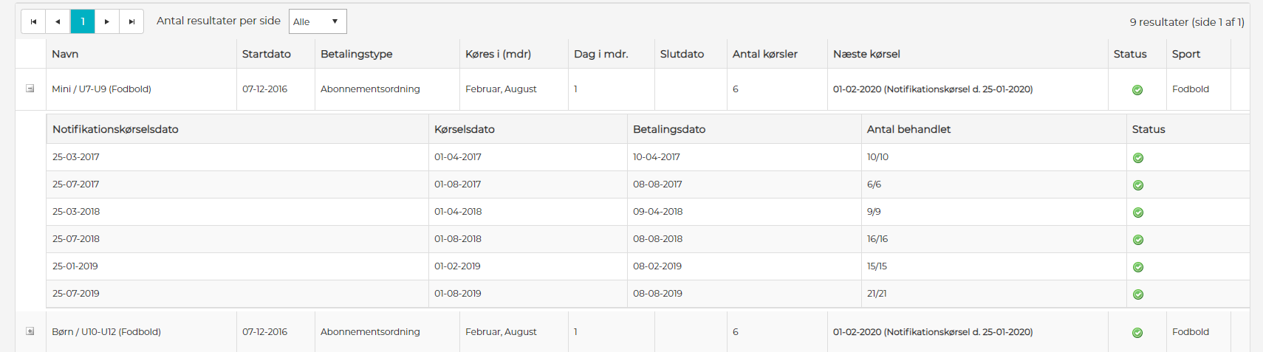Click green status icon for Børn / U10-U12
This screenshot has width=1263, height=352.
tap(1137, 333)
